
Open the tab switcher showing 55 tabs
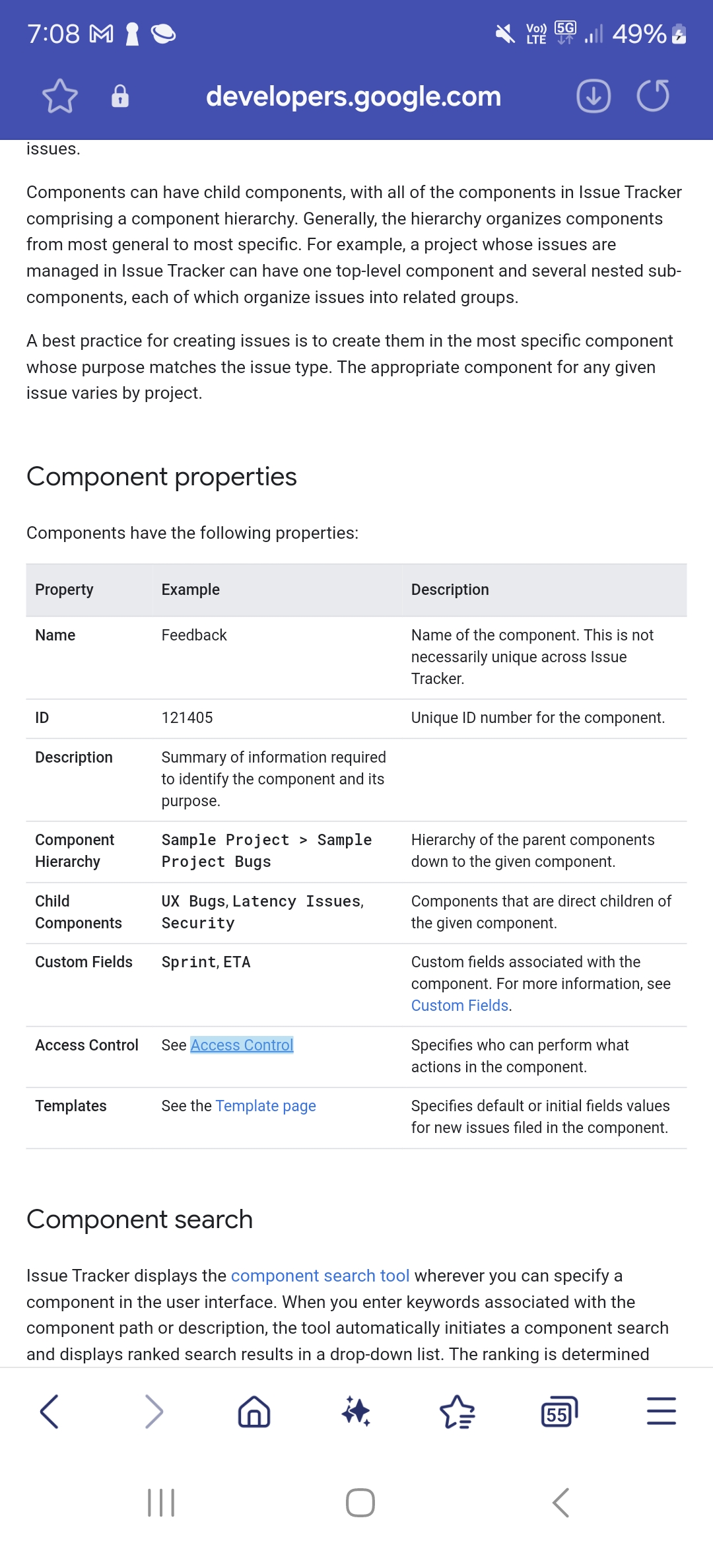(x=559, y=1412)
